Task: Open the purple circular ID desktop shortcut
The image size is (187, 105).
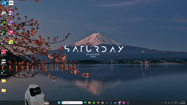Action: click(11, 13)
